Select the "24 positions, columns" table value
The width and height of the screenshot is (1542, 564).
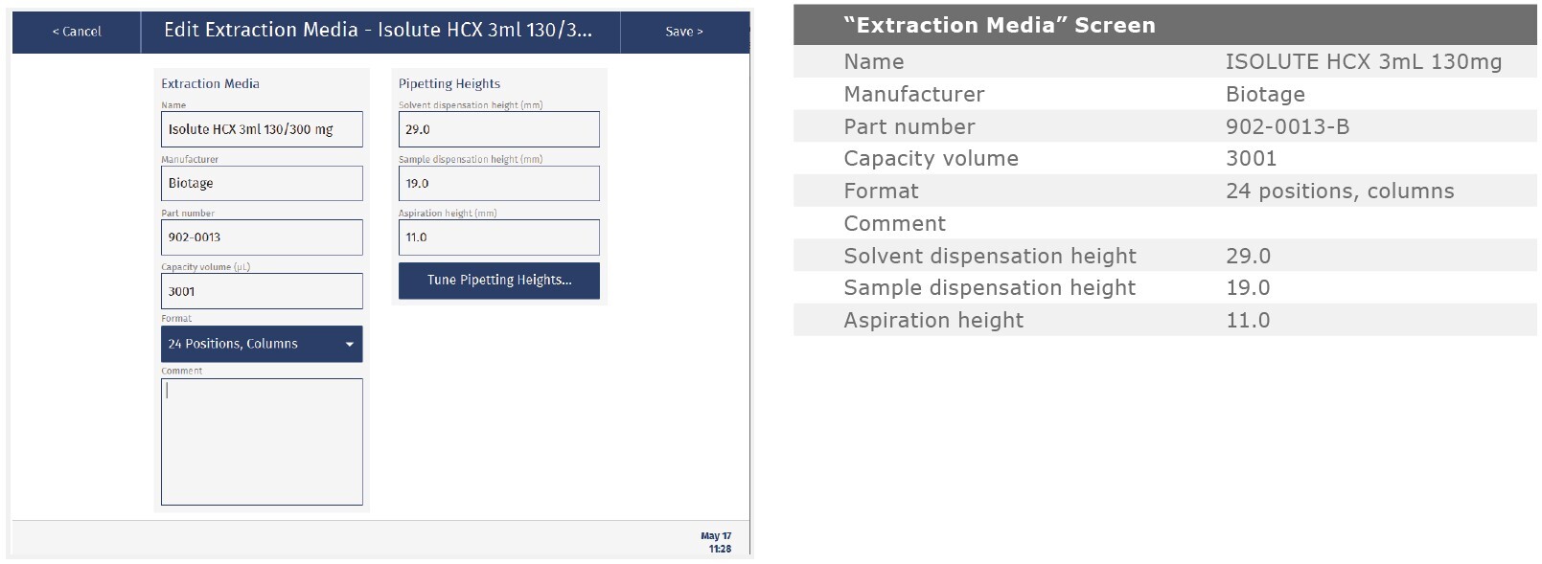(x=1339, y=192)
